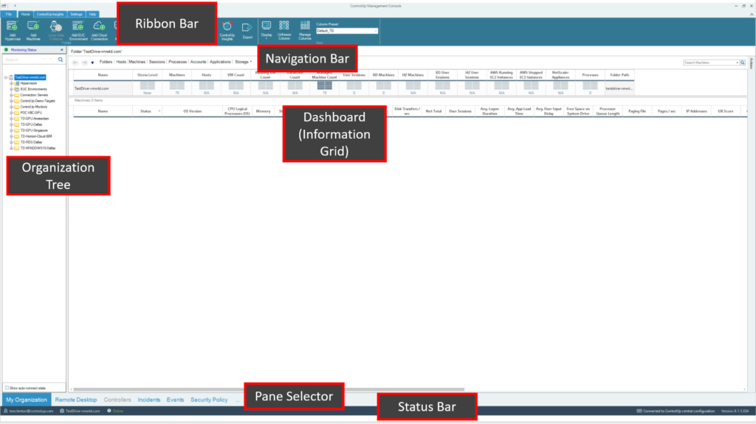This screenshot has height=424, width=756.
Task: Collapse the ribbon using the top-right chevron
Action: tap(752, 15)
